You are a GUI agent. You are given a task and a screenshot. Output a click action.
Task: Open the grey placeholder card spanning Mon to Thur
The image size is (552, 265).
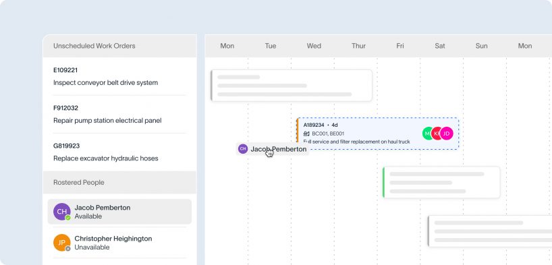pyautogui.click(x=292, y=86)
